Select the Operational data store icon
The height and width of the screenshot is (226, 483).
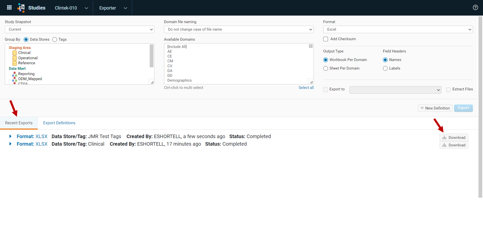[x=15, y=58]
